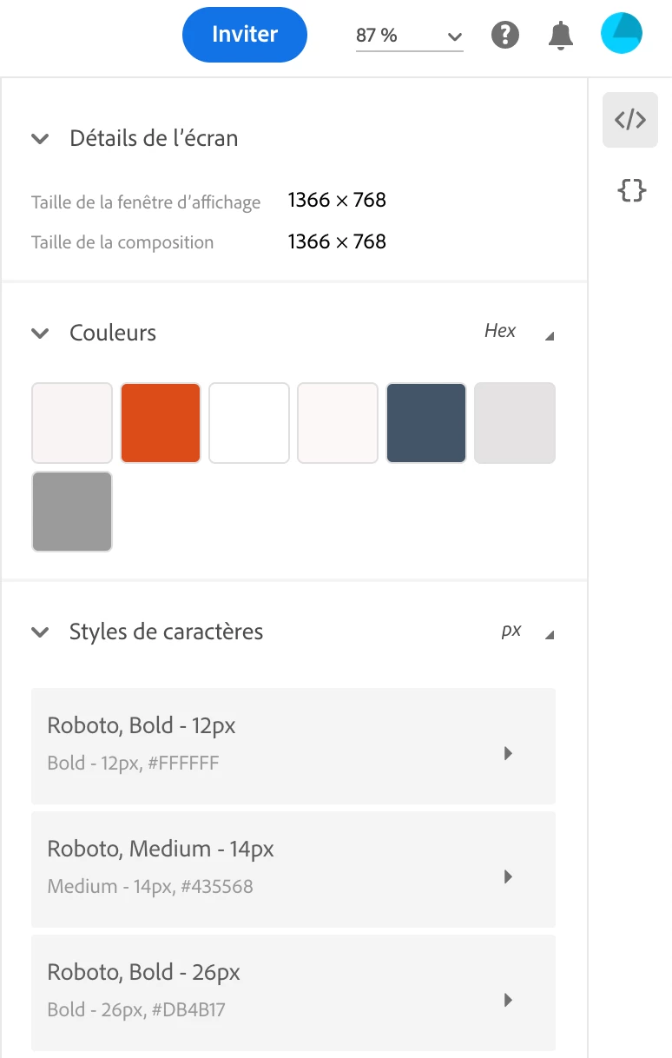Viewport: 672px width, 1058px height.
Task: Collapse the Styles de caractères section
Action: 40,632
